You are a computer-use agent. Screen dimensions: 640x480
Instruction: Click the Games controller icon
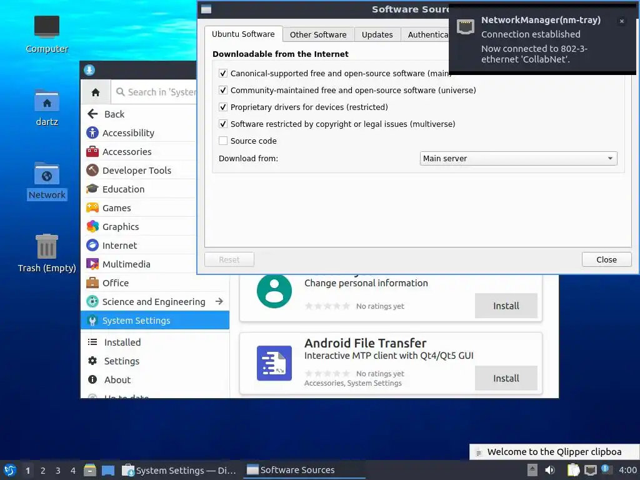pyautogui.click(x=92, y=207)
